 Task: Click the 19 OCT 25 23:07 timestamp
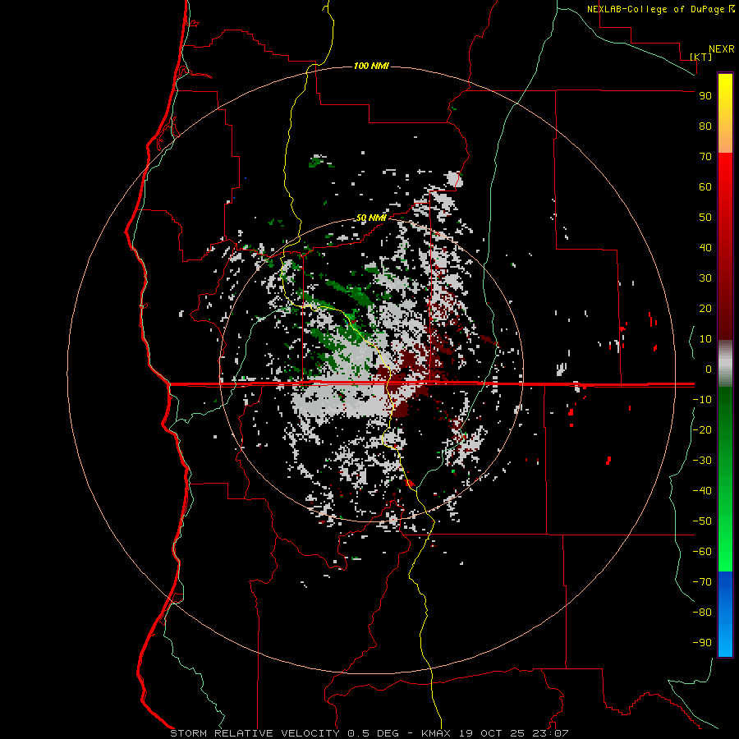click(512, 733)
